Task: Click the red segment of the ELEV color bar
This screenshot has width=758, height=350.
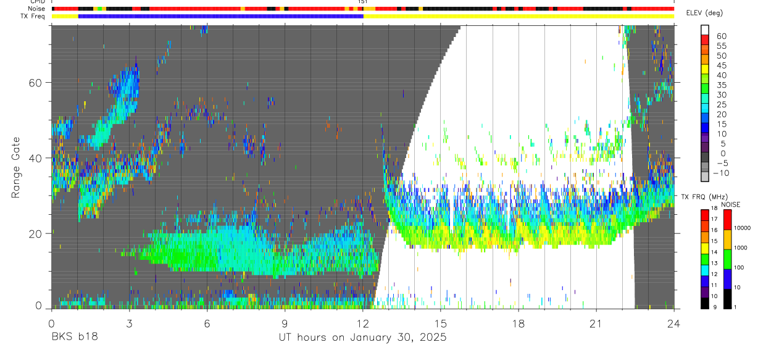Action: click(x=704, y=40)
